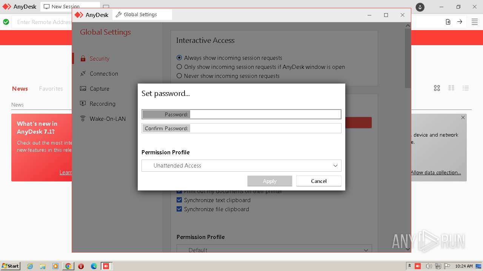Viewport: 483px width, 271px height.
Task: Click AnyDesk taskbar button
Action: (x=106, y=266)
